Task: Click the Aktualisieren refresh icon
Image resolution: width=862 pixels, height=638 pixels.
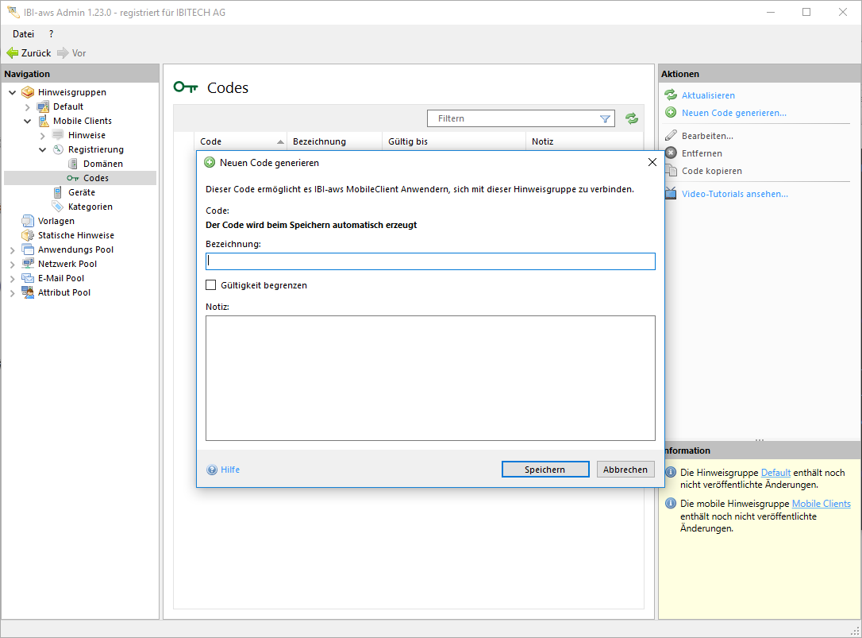Action: 671,95
